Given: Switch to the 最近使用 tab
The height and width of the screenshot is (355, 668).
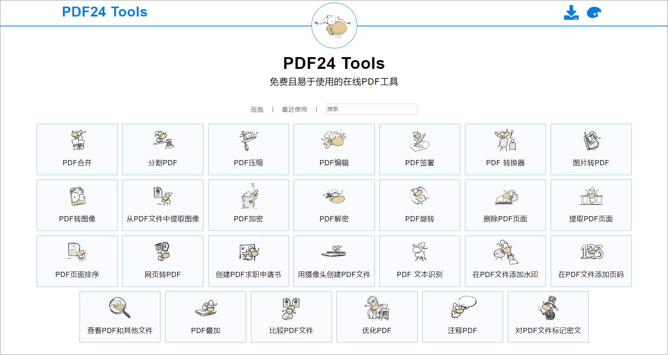Looking at the screenshot, I should coord(294,109).
